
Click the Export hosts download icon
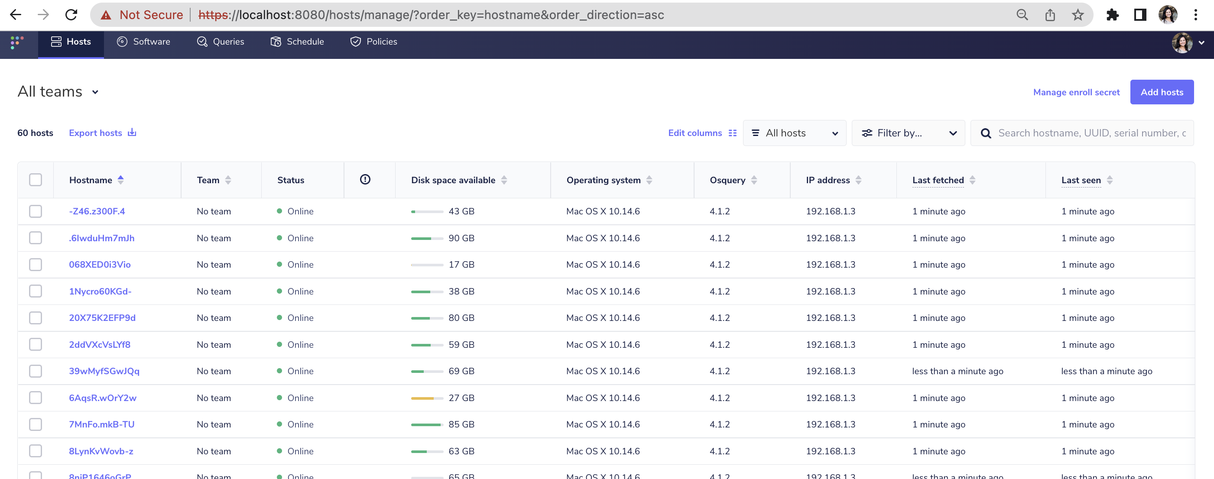pos(132,133)
